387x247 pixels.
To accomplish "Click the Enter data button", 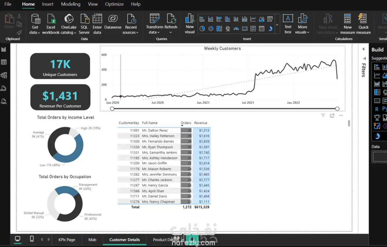I will click(x=97, y=24).
